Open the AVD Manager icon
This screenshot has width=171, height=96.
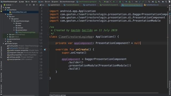click(x=156, y=2)
